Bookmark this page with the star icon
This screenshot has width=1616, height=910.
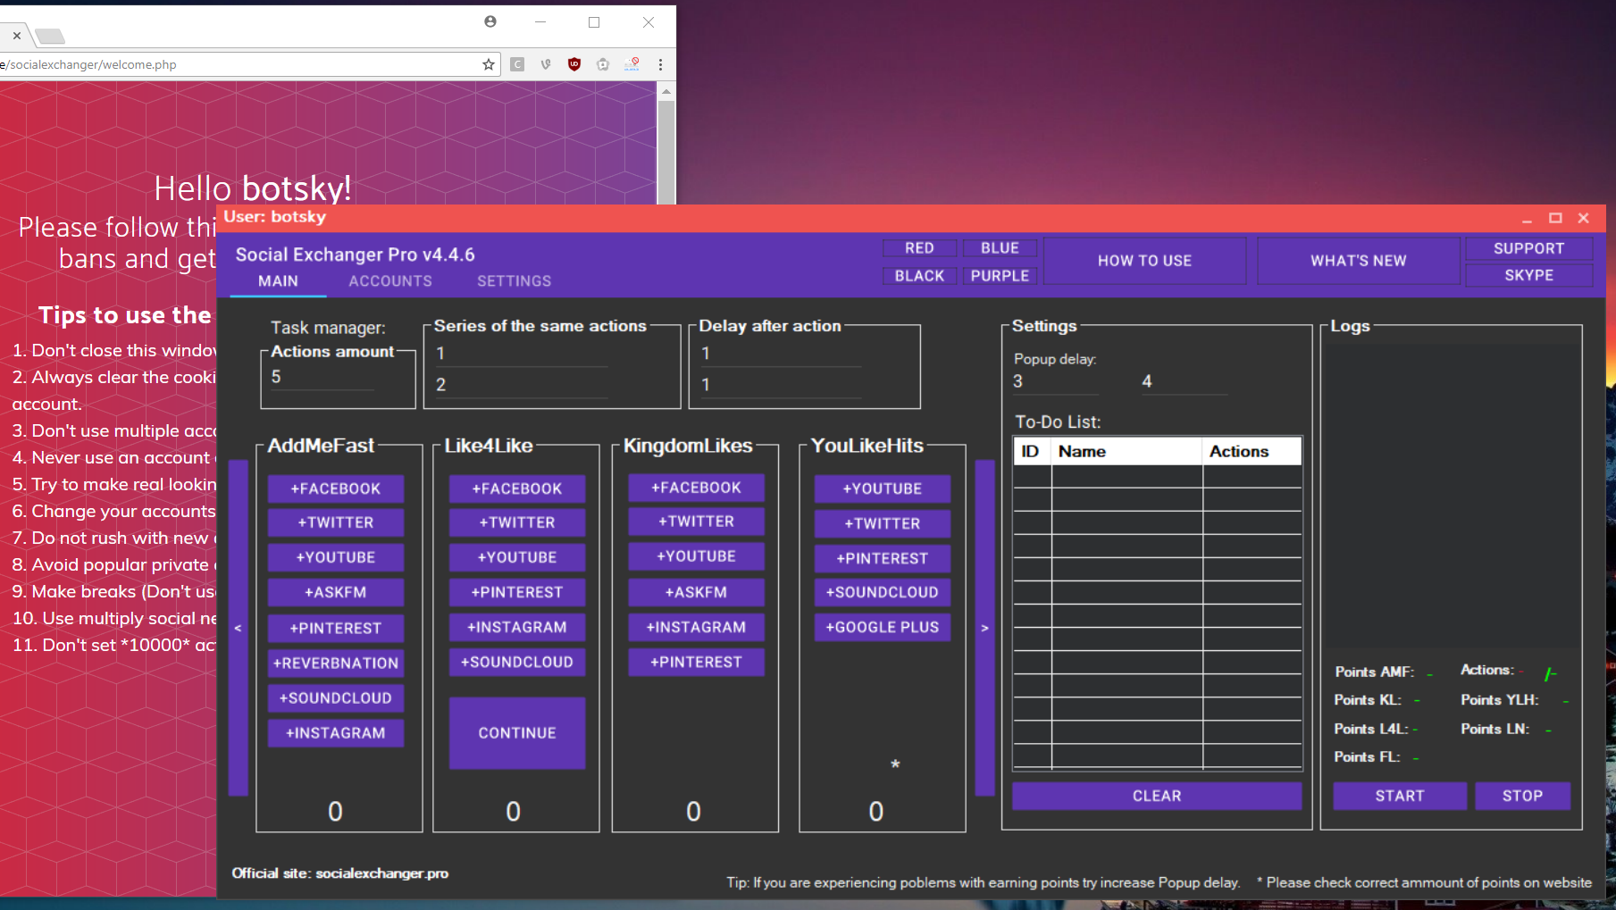[489, 64]
